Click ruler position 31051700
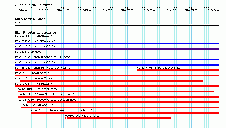This screenshot has height=128, width=226. [42, 10]
